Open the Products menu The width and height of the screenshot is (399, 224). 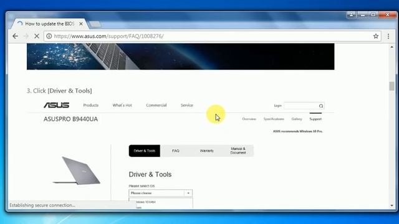[x=90, y=105]
